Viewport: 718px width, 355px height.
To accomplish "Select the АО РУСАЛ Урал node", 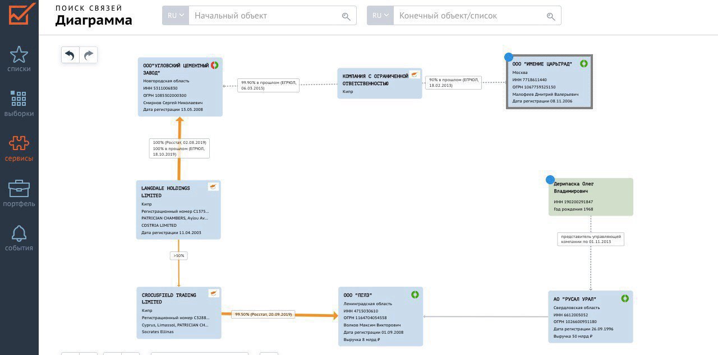I will point(590,316).
